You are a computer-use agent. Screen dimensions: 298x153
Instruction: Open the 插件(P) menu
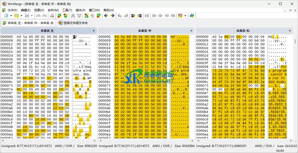click(x=80, y=10)
